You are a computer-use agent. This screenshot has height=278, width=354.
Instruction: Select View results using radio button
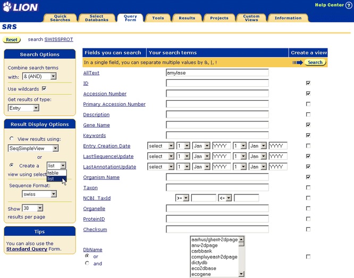[x=12, y=138]
